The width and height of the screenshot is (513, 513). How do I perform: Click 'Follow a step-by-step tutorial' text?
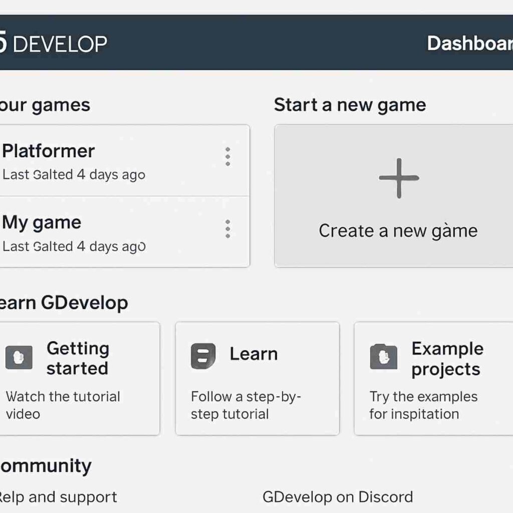click(x=246, y=405)
